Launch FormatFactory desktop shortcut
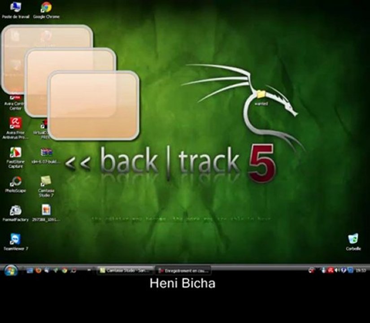 [16, 213]
